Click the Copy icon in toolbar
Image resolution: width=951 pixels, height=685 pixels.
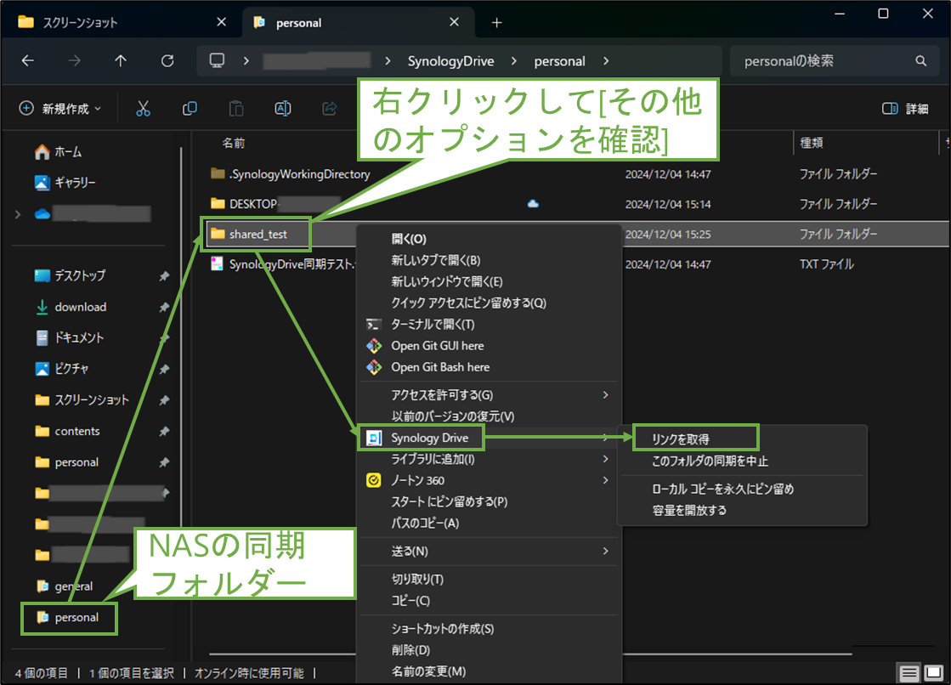(x=190, y=109)
